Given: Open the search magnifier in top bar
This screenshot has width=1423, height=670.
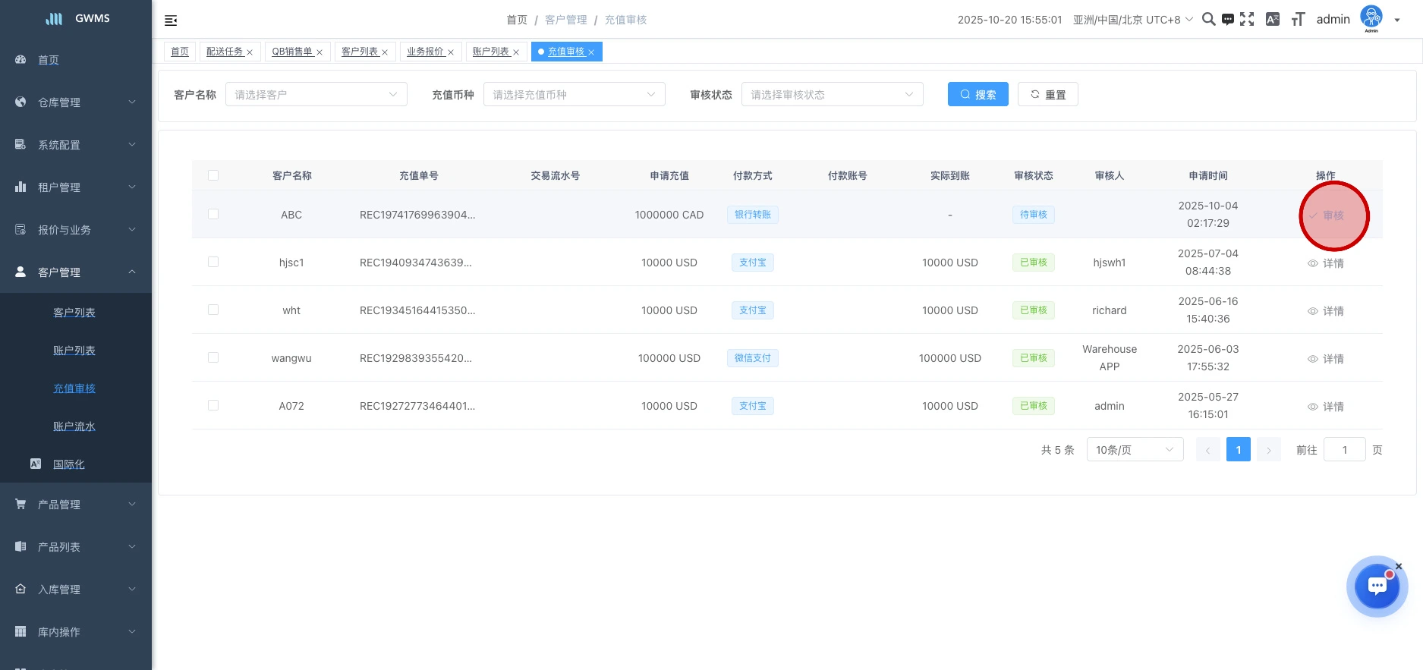Looking at the screenshot, I should tap(1208, 20).
